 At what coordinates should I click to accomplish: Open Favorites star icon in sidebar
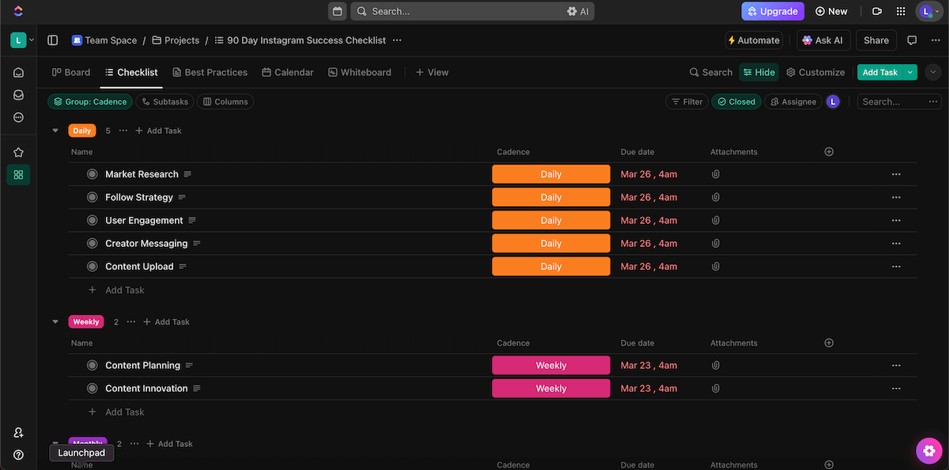click(x=18, y=152)
